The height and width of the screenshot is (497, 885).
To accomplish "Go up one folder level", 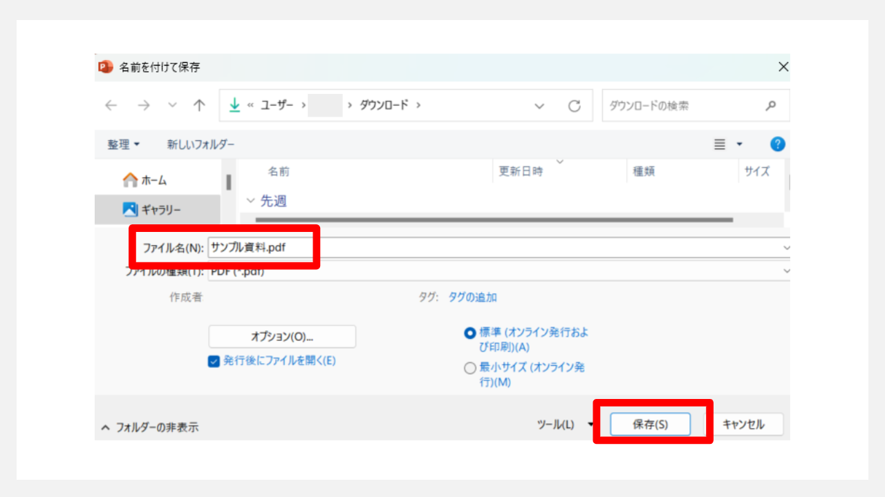I will [x=200, y=106].
